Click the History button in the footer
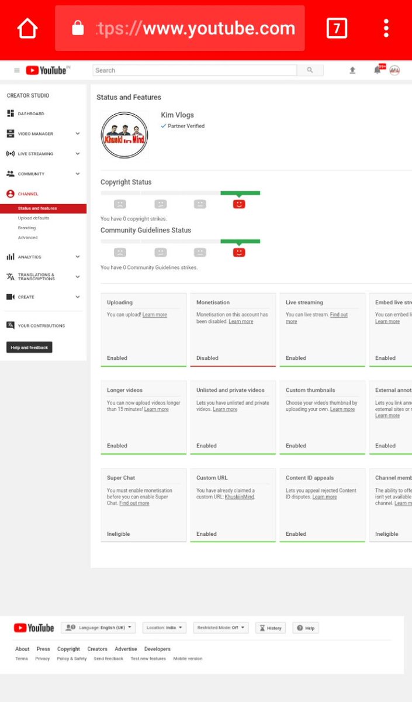 [271, 628]
